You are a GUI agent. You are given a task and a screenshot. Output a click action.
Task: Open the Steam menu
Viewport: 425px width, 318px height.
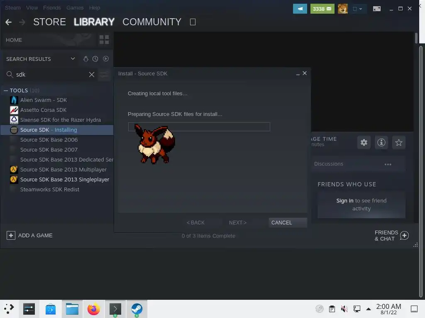(13, 8)
